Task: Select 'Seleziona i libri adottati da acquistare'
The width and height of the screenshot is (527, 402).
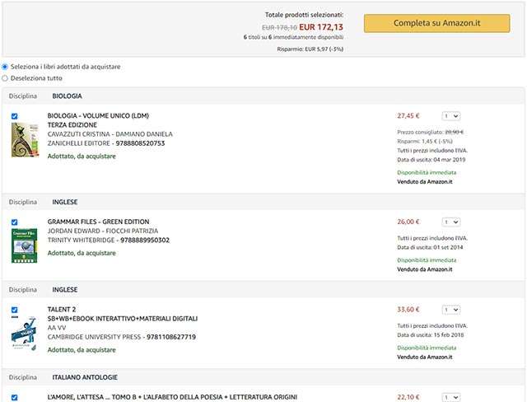Action: coord(6,67)
